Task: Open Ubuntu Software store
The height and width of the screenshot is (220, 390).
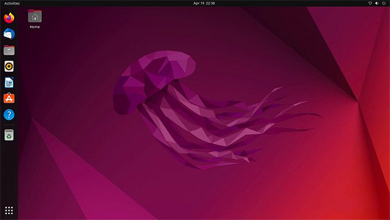Action: [9, 98]
